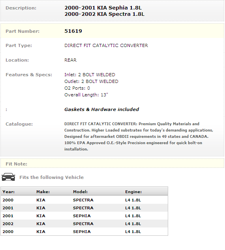The height and width of the screenshot is (250, 225).
Task: Click the 2000-2002 KIA Spectra 1.8L description
Action: (x=104, y=14)
